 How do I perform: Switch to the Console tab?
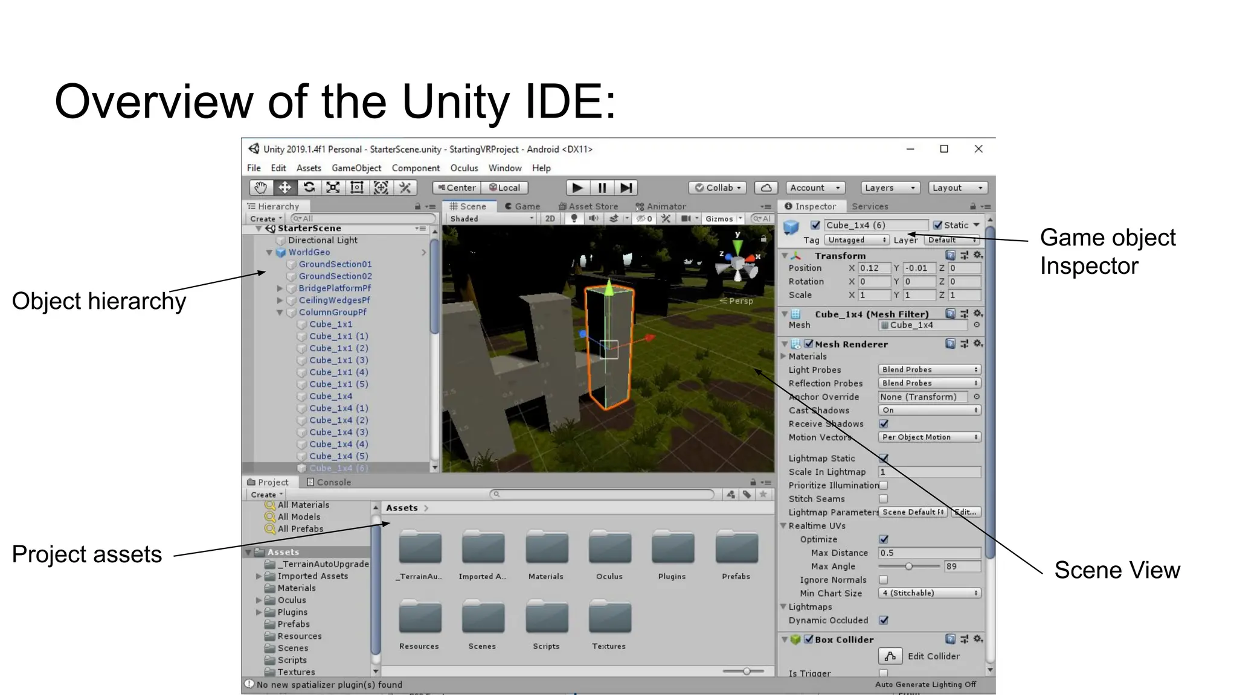tap(329, 482)
